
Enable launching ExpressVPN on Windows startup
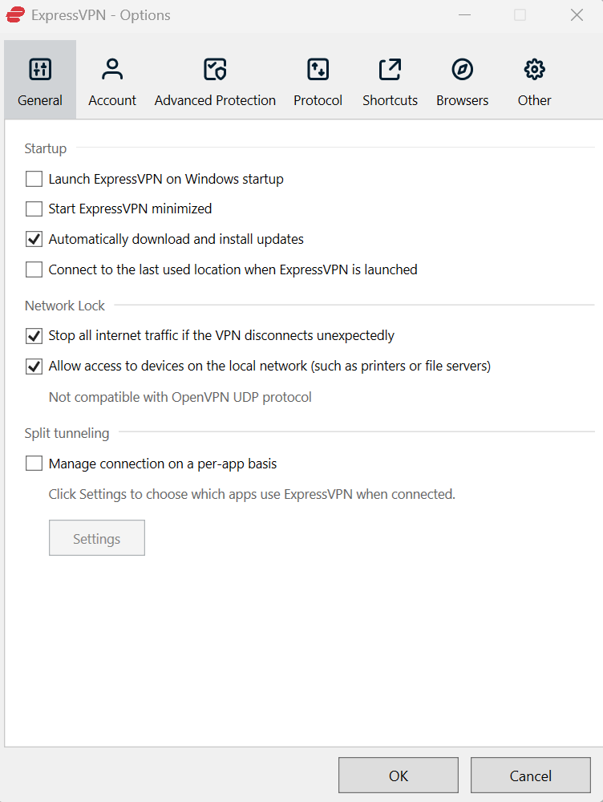click(x=34, y=179)
